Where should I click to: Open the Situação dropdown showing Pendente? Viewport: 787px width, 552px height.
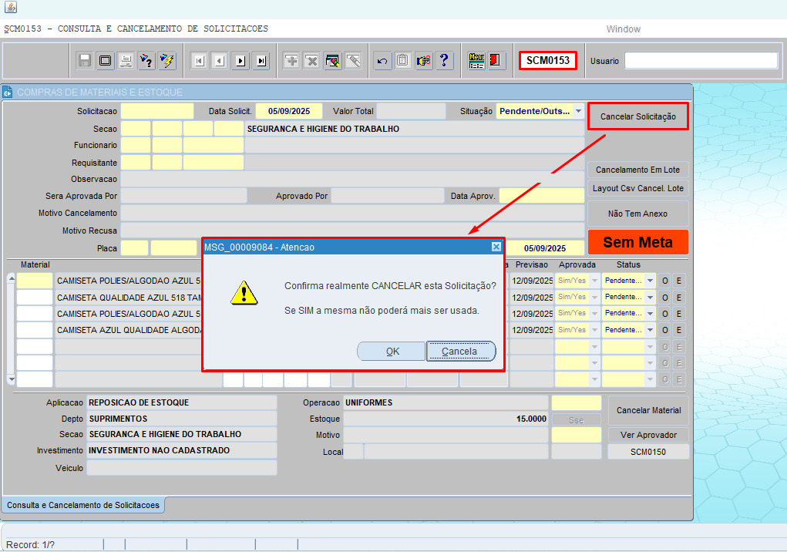(x=578, y=111)
